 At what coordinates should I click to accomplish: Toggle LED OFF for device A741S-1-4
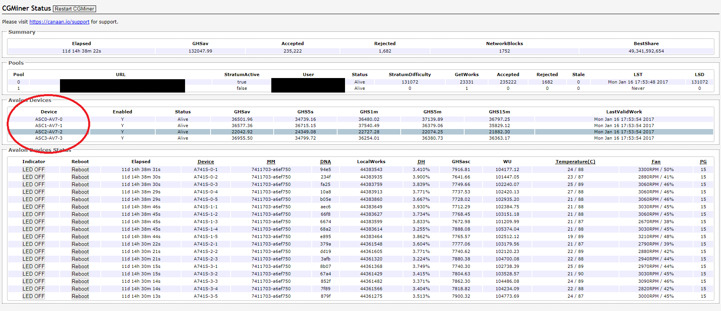pos(33,229)
